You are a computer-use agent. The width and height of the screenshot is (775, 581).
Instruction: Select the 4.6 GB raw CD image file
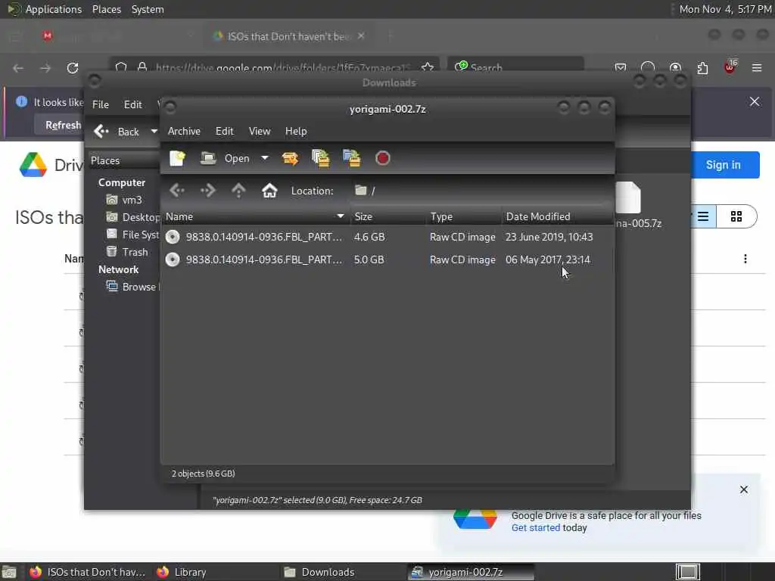(387, 237)
